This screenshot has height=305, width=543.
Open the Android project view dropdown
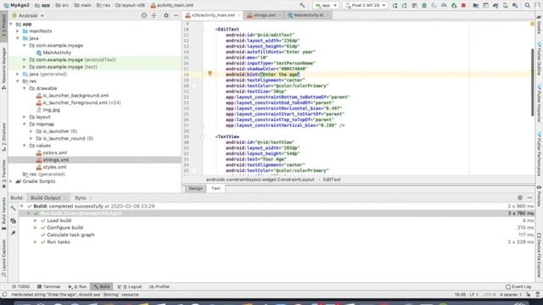(x=28, y=15)
